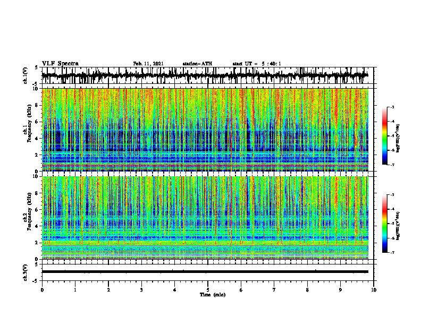Click the ch.1(V) axis label

point(26,75)
